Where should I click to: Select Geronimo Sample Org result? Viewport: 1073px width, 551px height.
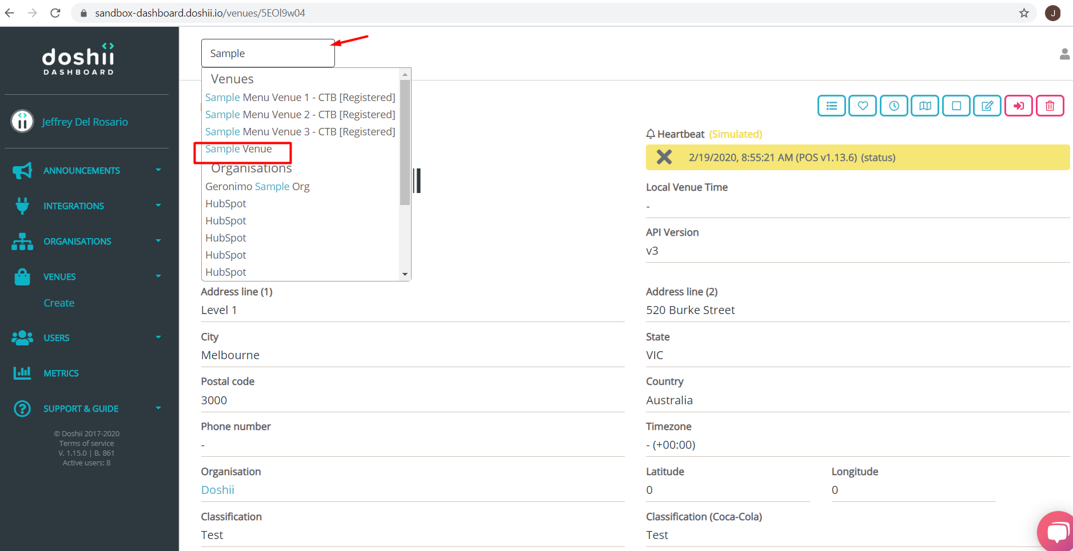pyautogui.click(x=257, y=187)
